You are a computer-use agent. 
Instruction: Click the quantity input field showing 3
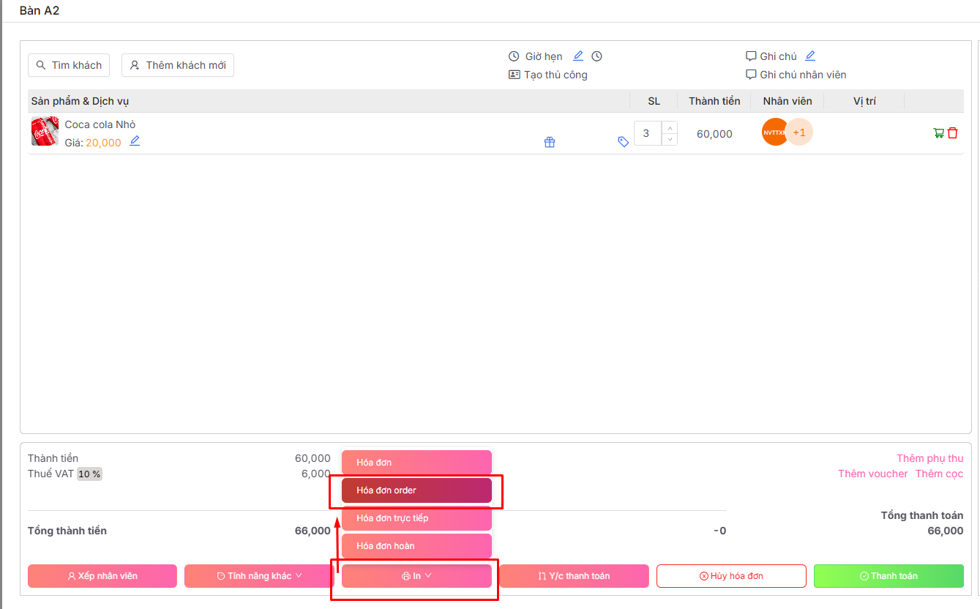(647, 133)
